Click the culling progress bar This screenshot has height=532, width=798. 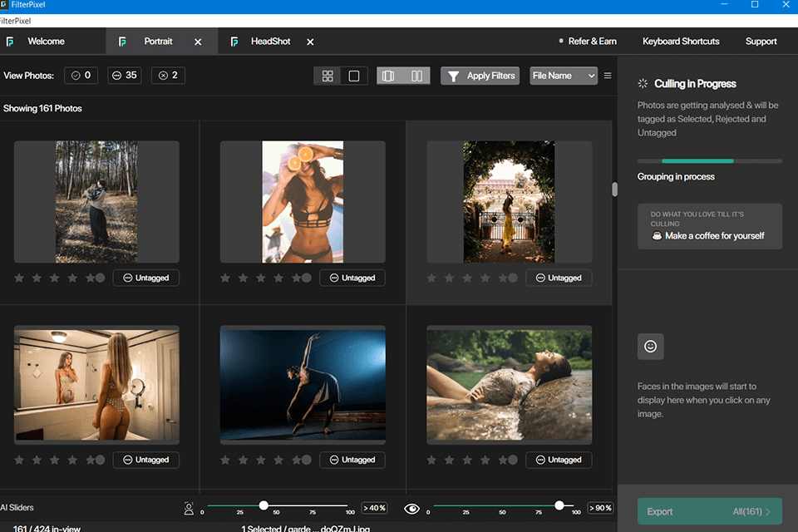tap(709, 161)
